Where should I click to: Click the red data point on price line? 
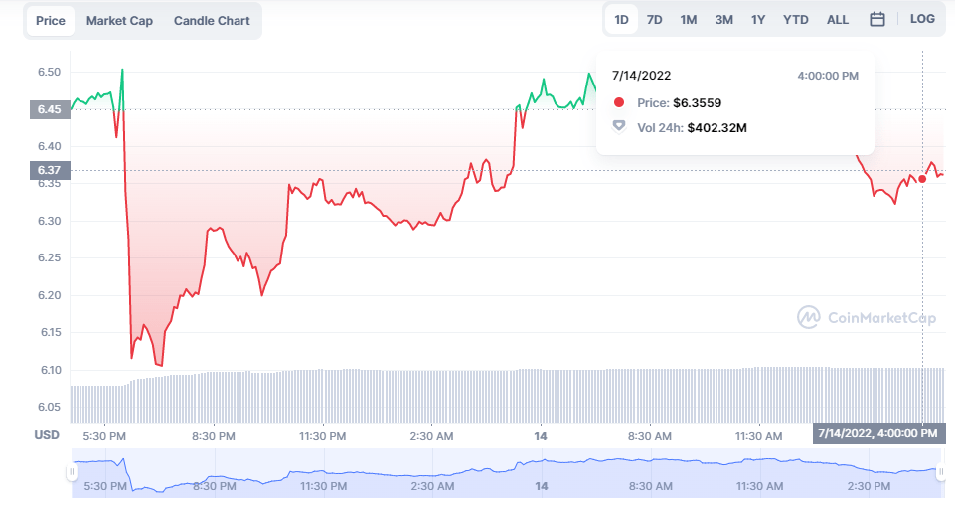point(922,179)
